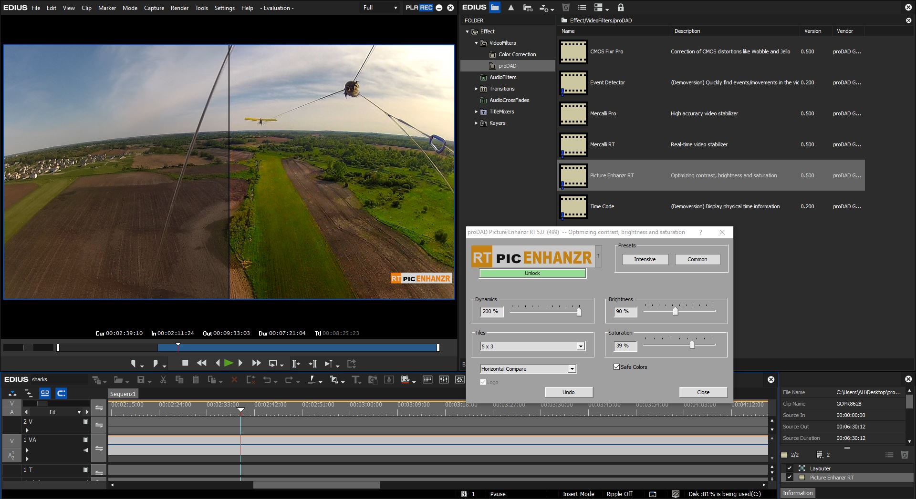The height and width of the screenshot is (499, 916).
Task: Click the lock icon in effect palette toolbar
Action: coord(620,8)
